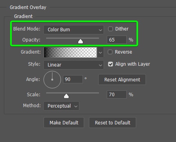
Task: Toggle the Reverse checkbox
Action: 110,52
